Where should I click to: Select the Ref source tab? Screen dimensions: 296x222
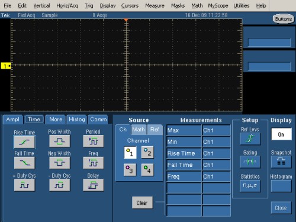pyautogui.click(x=155, y=130)
